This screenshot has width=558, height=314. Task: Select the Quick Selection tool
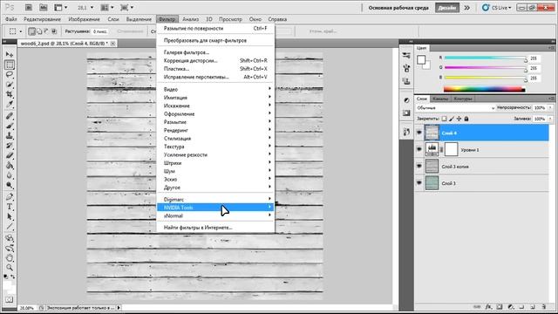click(x=10, y=85)
